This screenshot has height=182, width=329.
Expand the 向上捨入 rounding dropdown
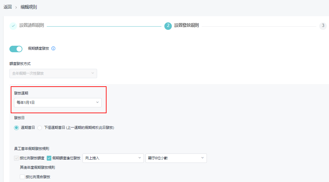[x=113, y=158]
